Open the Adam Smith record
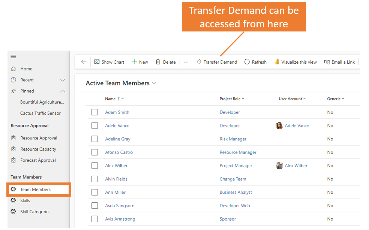Image resolution: width=369 pixels, height=230 pixels. point(117,112)
